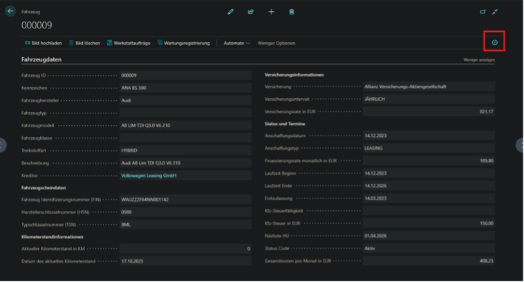Expand the Automate dropdown
524x282 pixels.
(237, 43)
